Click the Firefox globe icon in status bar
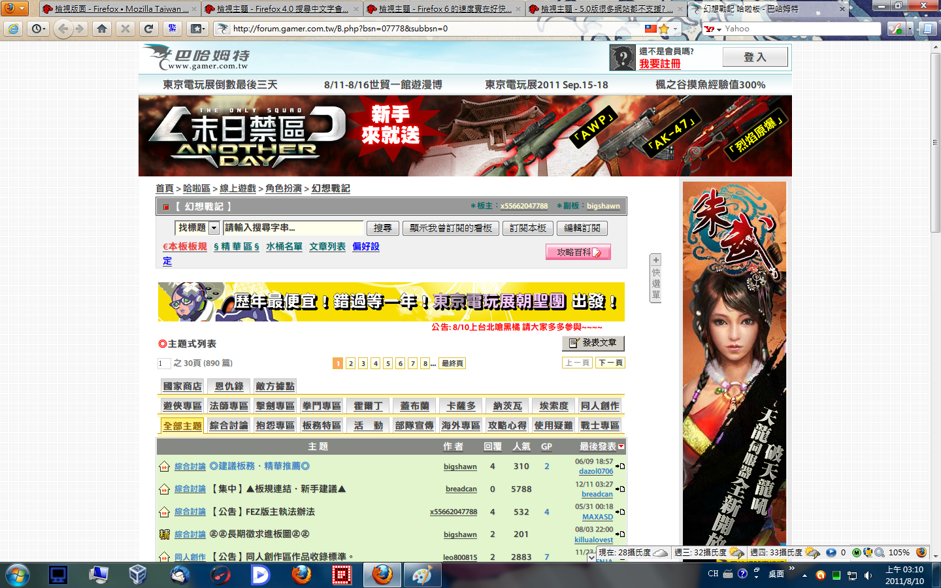Viewport: 941px width, 588px height. point(921,553)
